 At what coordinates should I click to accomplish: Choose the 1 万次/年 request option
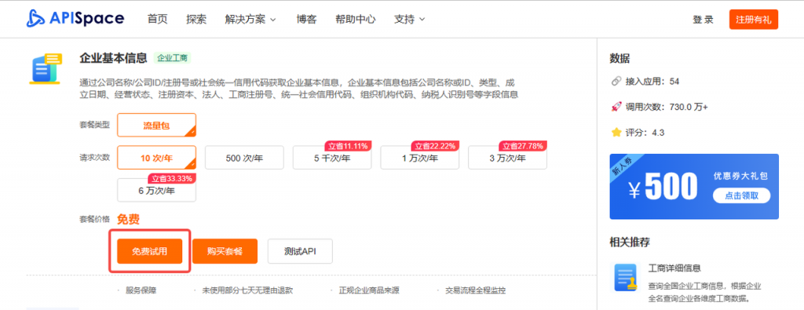(419, 158)
